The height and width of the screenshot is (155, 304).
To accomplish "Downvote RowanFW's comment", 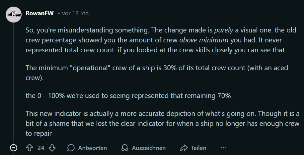I will pyautogui.click(x=52, y=148).
